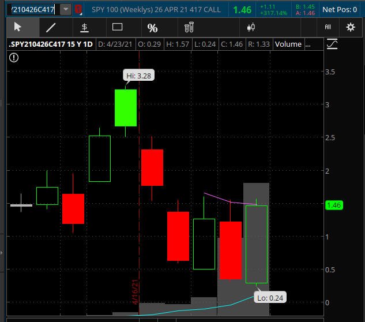
Task: Open the studies flask icon
Action: click(189, 27)
